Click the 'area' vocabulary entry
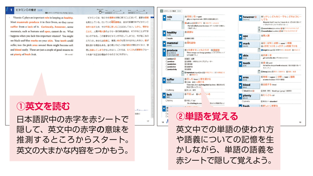313x176 pixels. pos(249,78)
